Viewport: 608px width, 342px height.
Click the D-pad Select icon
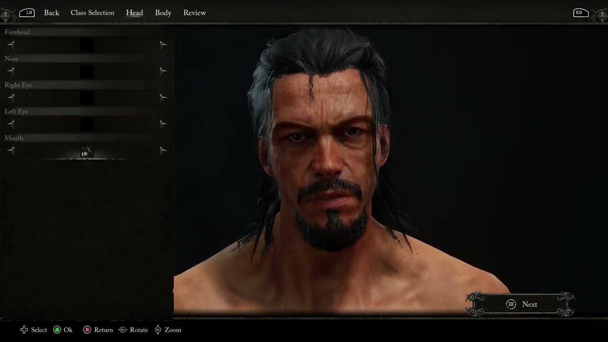[x=24, y=330]
